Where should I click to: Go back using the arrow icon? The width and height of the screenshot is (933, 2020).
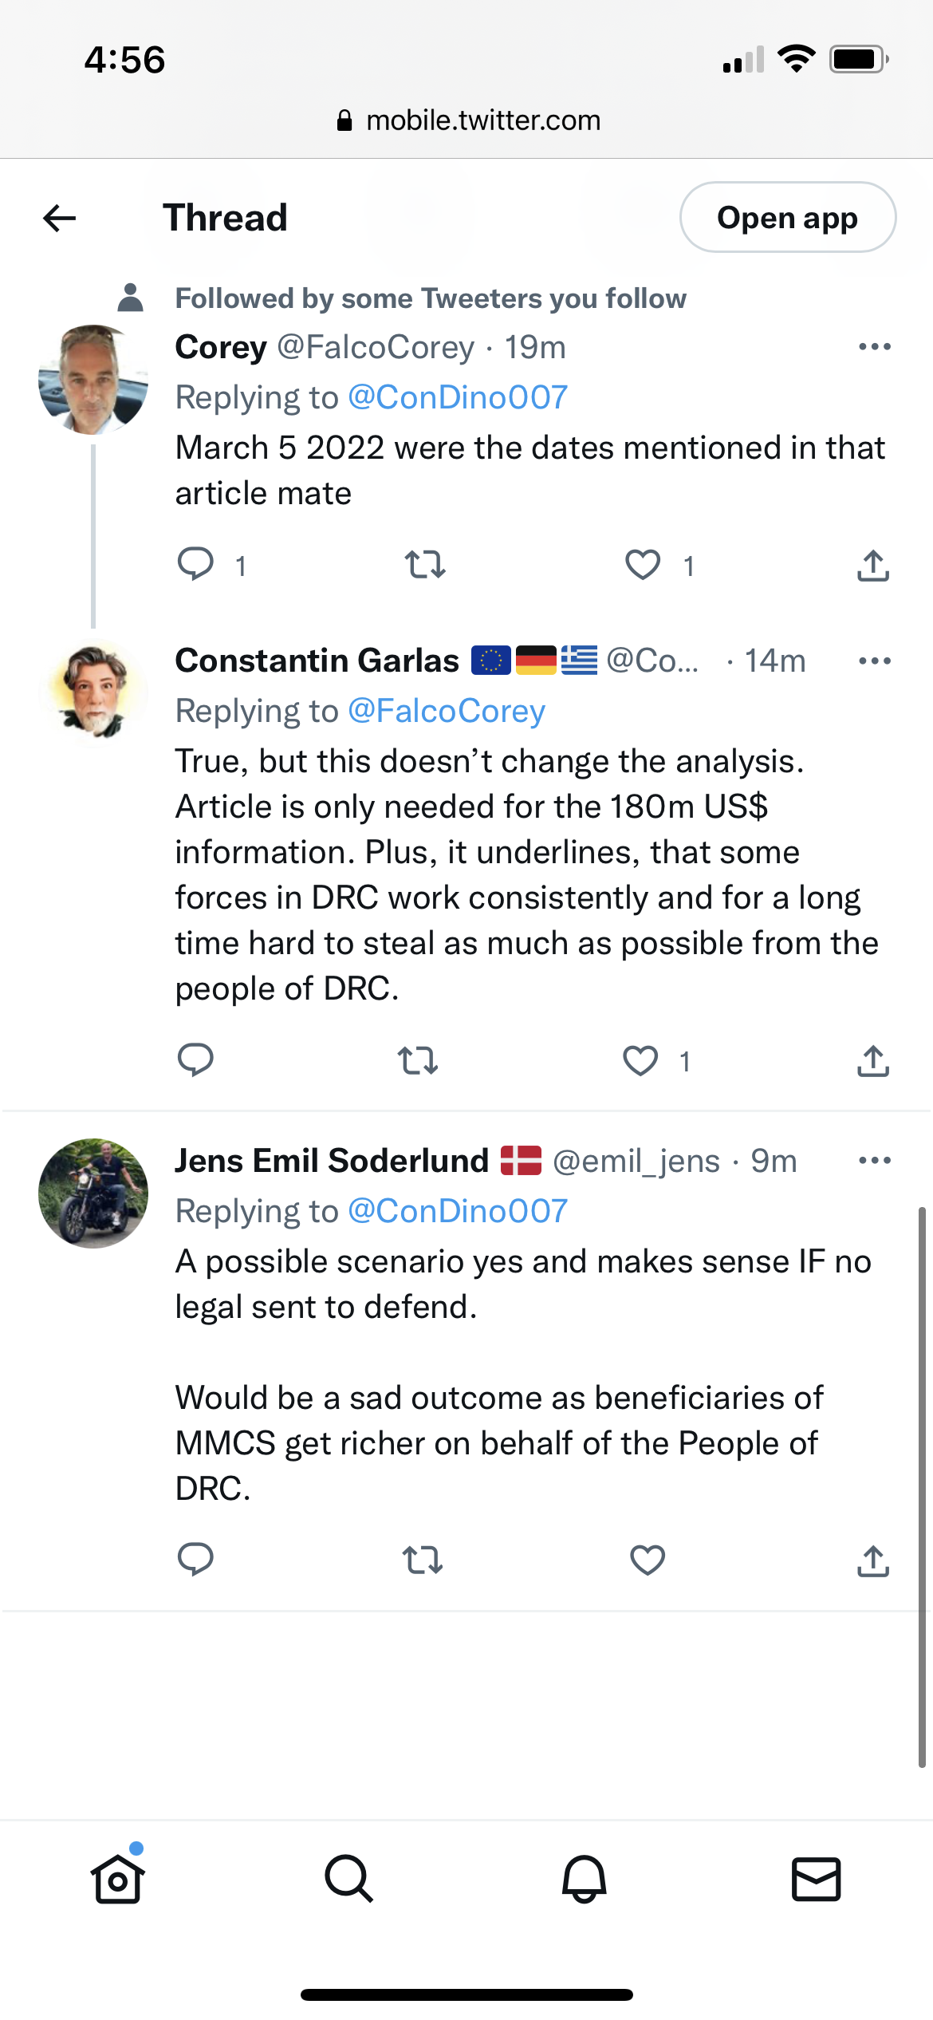click(x=60, y=218)
